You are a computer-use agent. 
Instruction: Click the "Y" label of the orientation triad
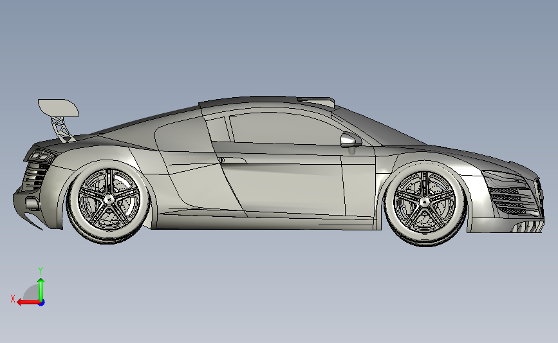[x=41, y=271]
